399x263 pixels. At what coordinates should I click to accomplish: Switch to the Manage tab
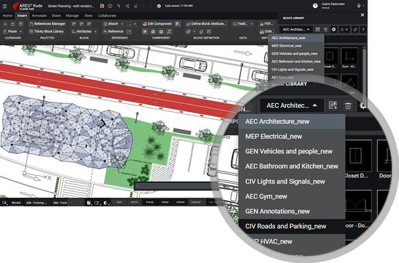[x=73, y=16]
